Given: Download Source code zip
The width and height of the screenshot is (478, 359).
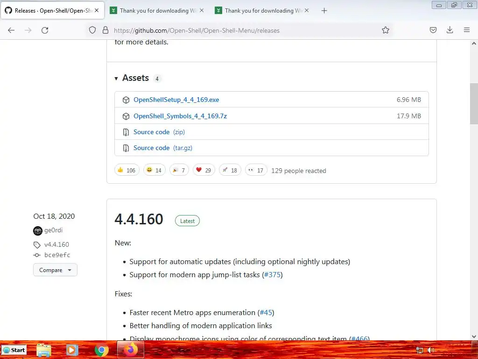Looking at the screenshot, I should point(159,132).
